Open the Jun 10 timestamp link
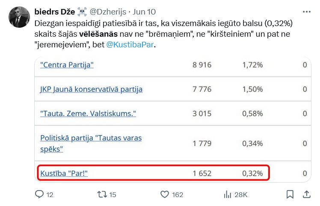This screenshot has height=206, width=320. 145,12
